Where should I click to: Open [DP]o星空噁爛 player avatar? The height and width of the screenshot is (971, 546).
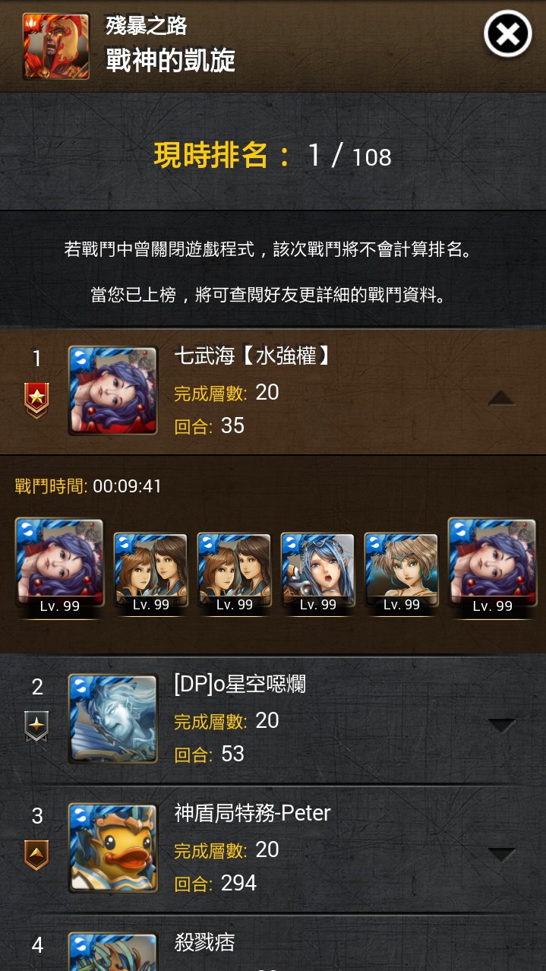coord(113,719)
